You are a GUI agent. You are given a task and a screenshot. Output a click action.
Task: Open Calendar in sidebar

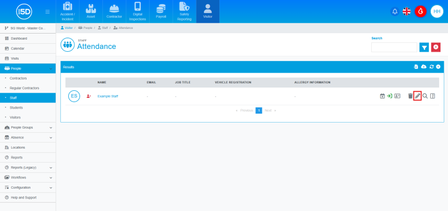tap(28, 48)
